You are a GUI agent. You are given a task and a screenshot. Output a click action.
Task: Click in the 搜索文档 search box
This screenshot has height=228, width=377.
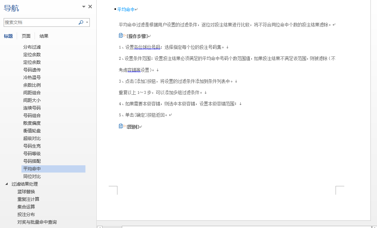[x=40, y=22]
